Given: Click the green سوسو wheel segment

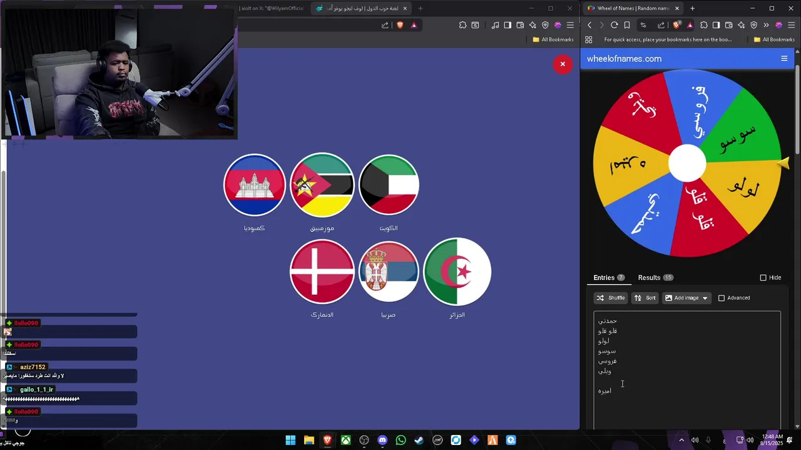Looking at the screenshot, I should pyautogui.click(x=739, y=137).
